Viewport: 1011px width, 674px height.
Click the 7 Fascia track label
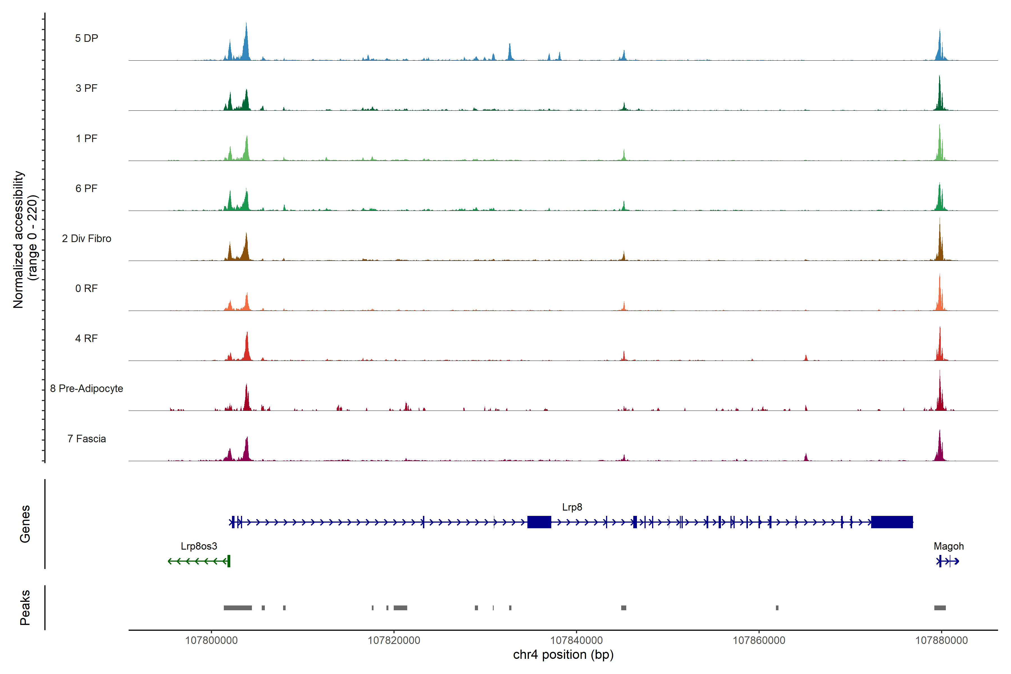click(86, 439)
